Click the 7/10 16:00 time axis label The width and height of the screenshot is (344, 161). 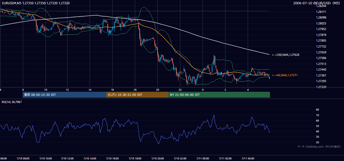coord(113,159)
